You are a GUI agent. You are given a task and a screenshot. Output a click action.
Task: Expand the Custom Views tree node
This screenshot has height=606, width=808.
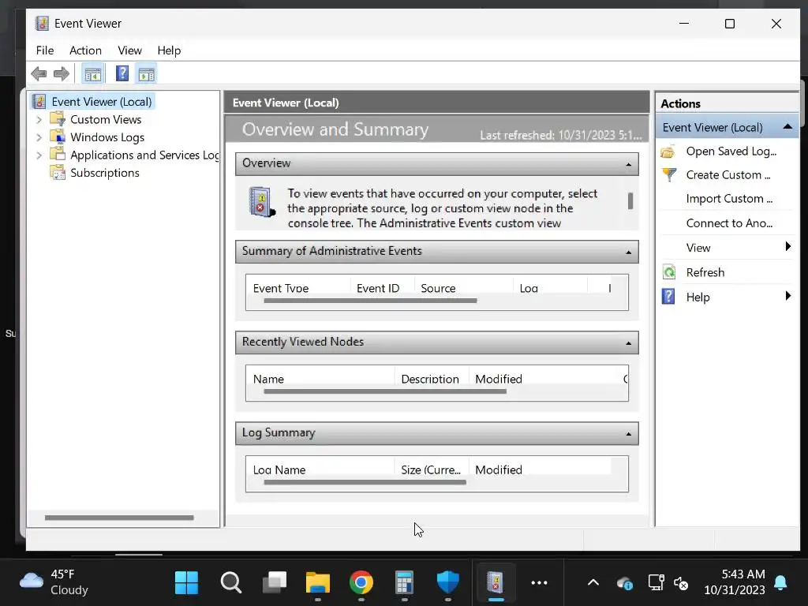tap(39, 120)
